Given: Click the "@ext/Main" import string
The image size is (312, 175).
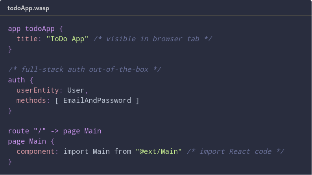Looking at the screenshot, I should 159,151.
